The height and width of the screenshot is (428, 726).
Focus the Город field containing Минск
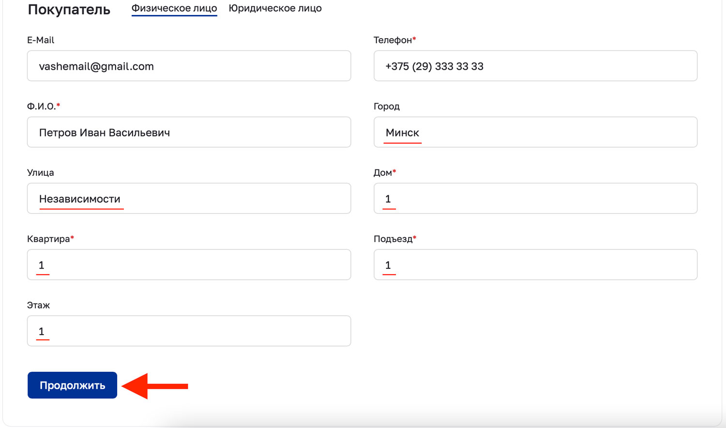point(535,132)
